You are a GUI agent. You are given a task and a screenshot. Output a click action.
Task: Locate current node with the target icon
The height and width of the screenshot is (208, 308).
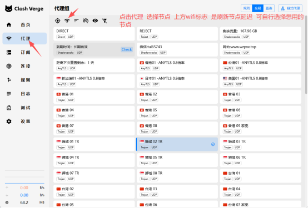point(58,21)
